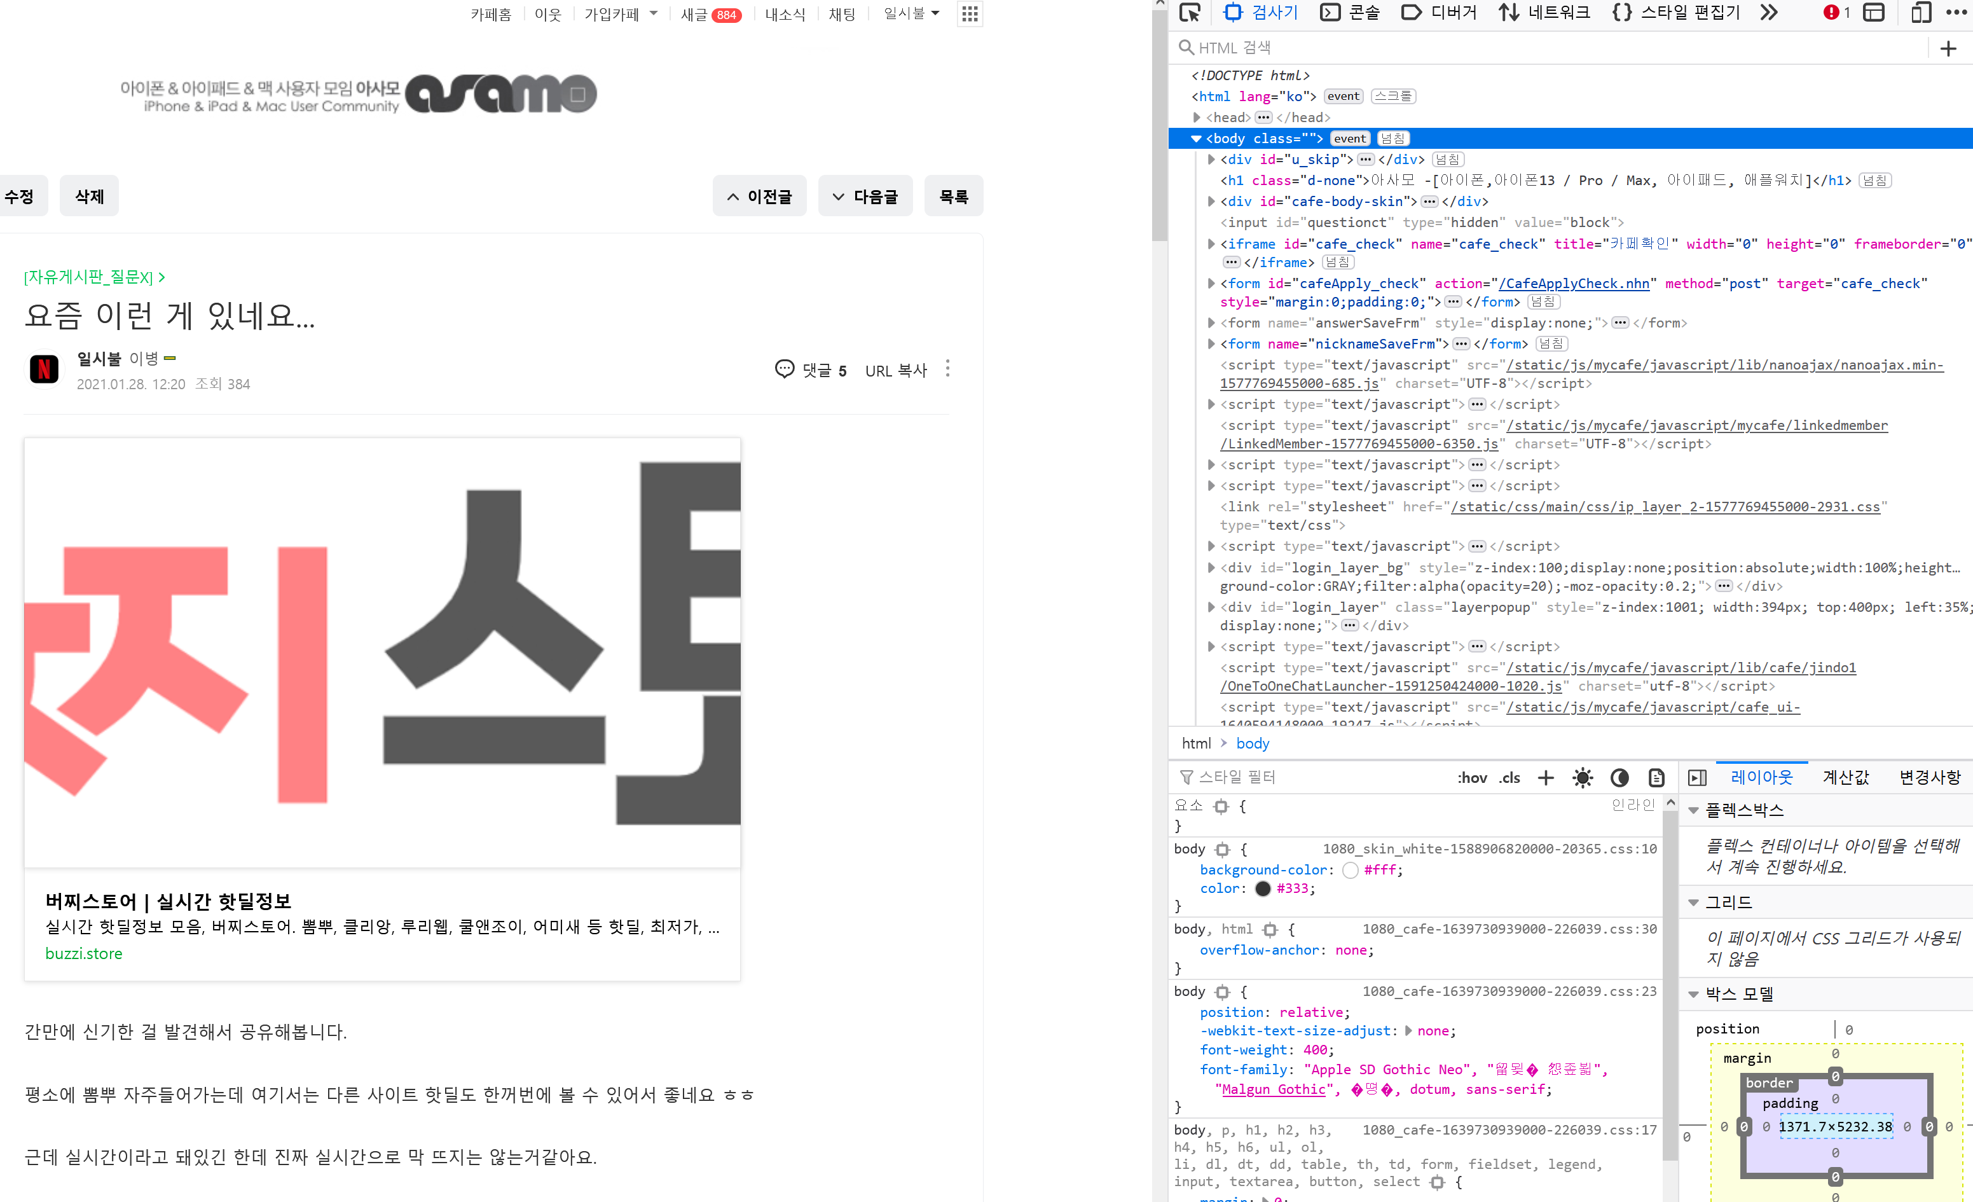
Task: Click the 스크롤 badge on html element
Action: pos(1393,96)
